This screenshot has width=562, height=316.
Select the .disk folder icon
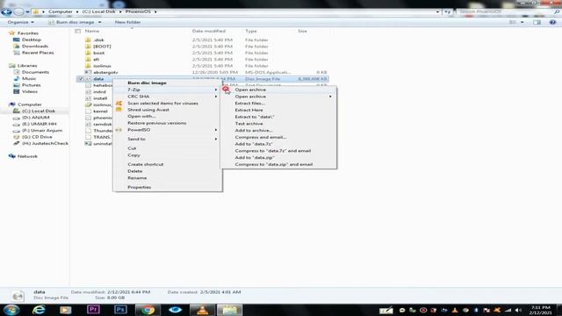tap(88, 39)
